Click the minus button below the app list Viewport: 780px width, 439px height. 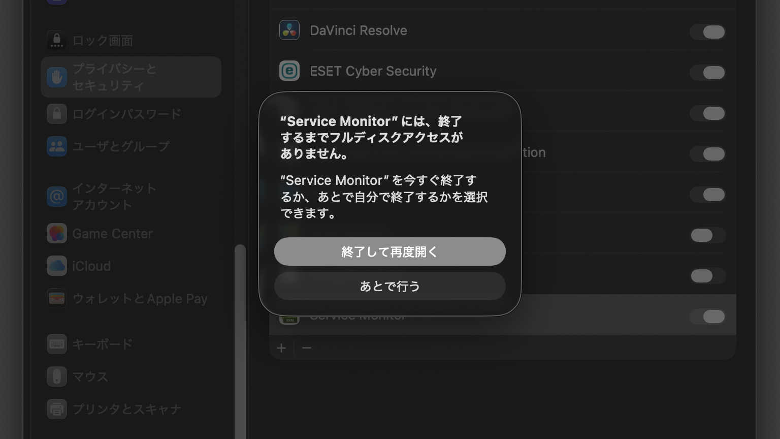pos(307,348)
